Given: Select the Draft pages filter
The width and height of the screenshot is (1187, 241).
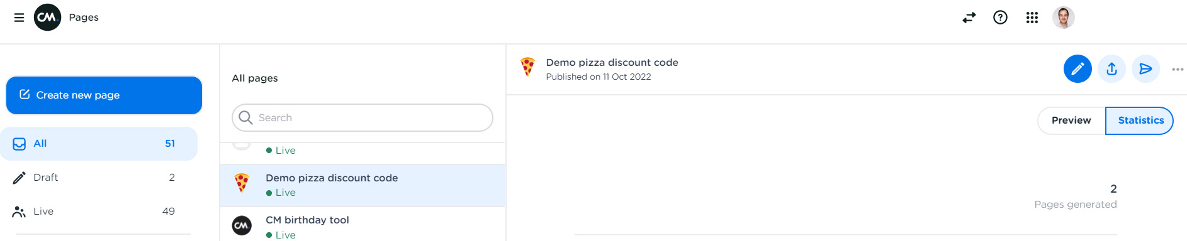Looking at the screenshot, I should click(99, 178).
